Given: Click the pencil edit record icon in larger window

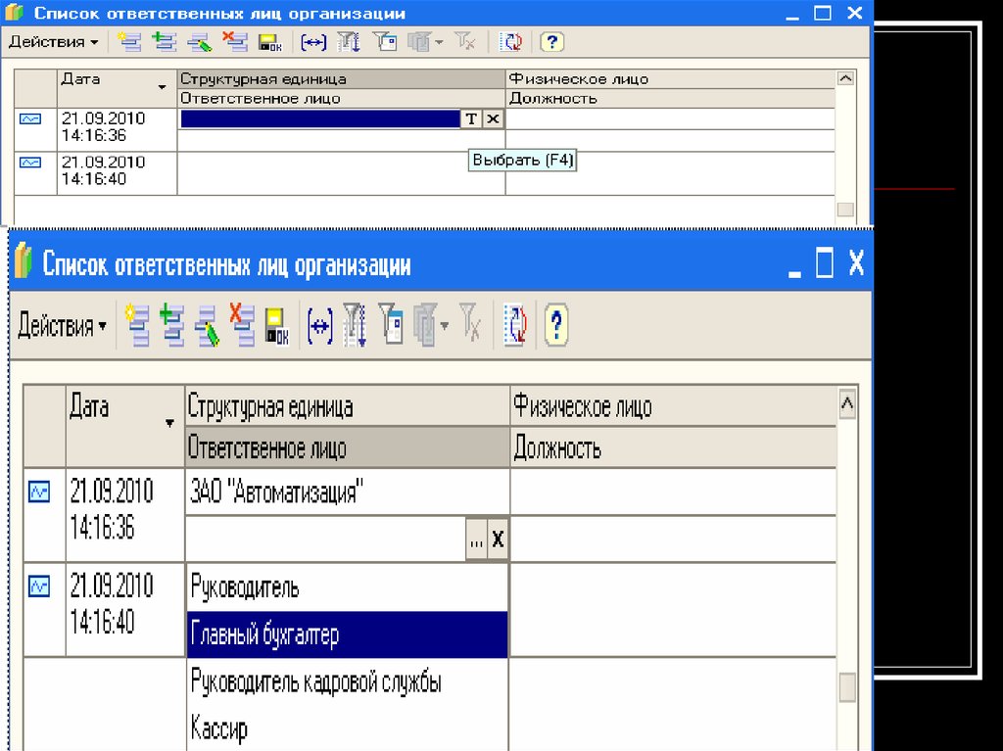Looking at the screenshot, I should pos(207,326).
